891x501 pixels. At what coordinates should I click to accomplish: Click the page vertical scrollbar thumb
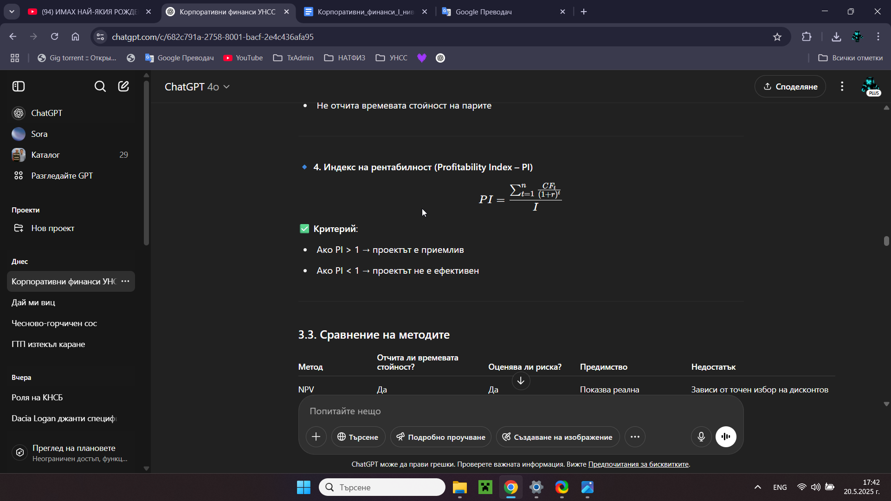point(886,241)
